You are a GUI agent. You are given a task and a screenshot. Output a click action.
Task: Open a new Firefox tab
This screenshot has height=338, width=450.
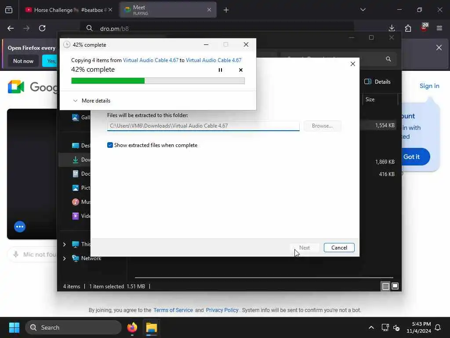tap(226, 10)
